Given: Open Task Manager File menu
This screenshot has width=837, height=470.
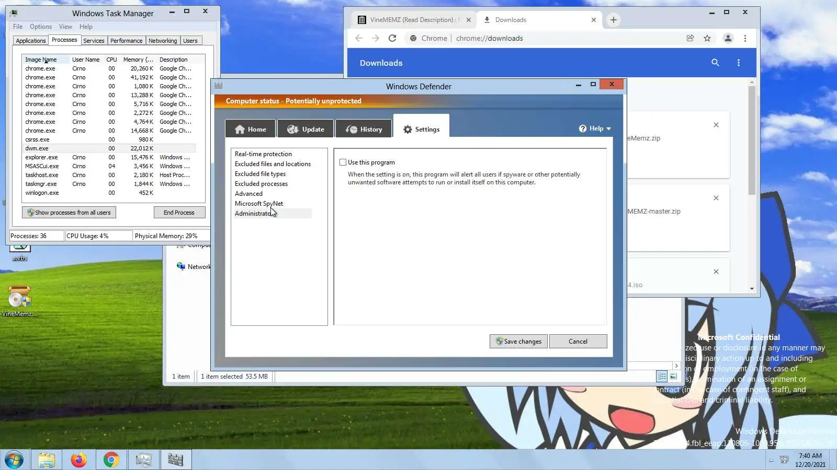Looking at the screenshot, I should point(18,27).
